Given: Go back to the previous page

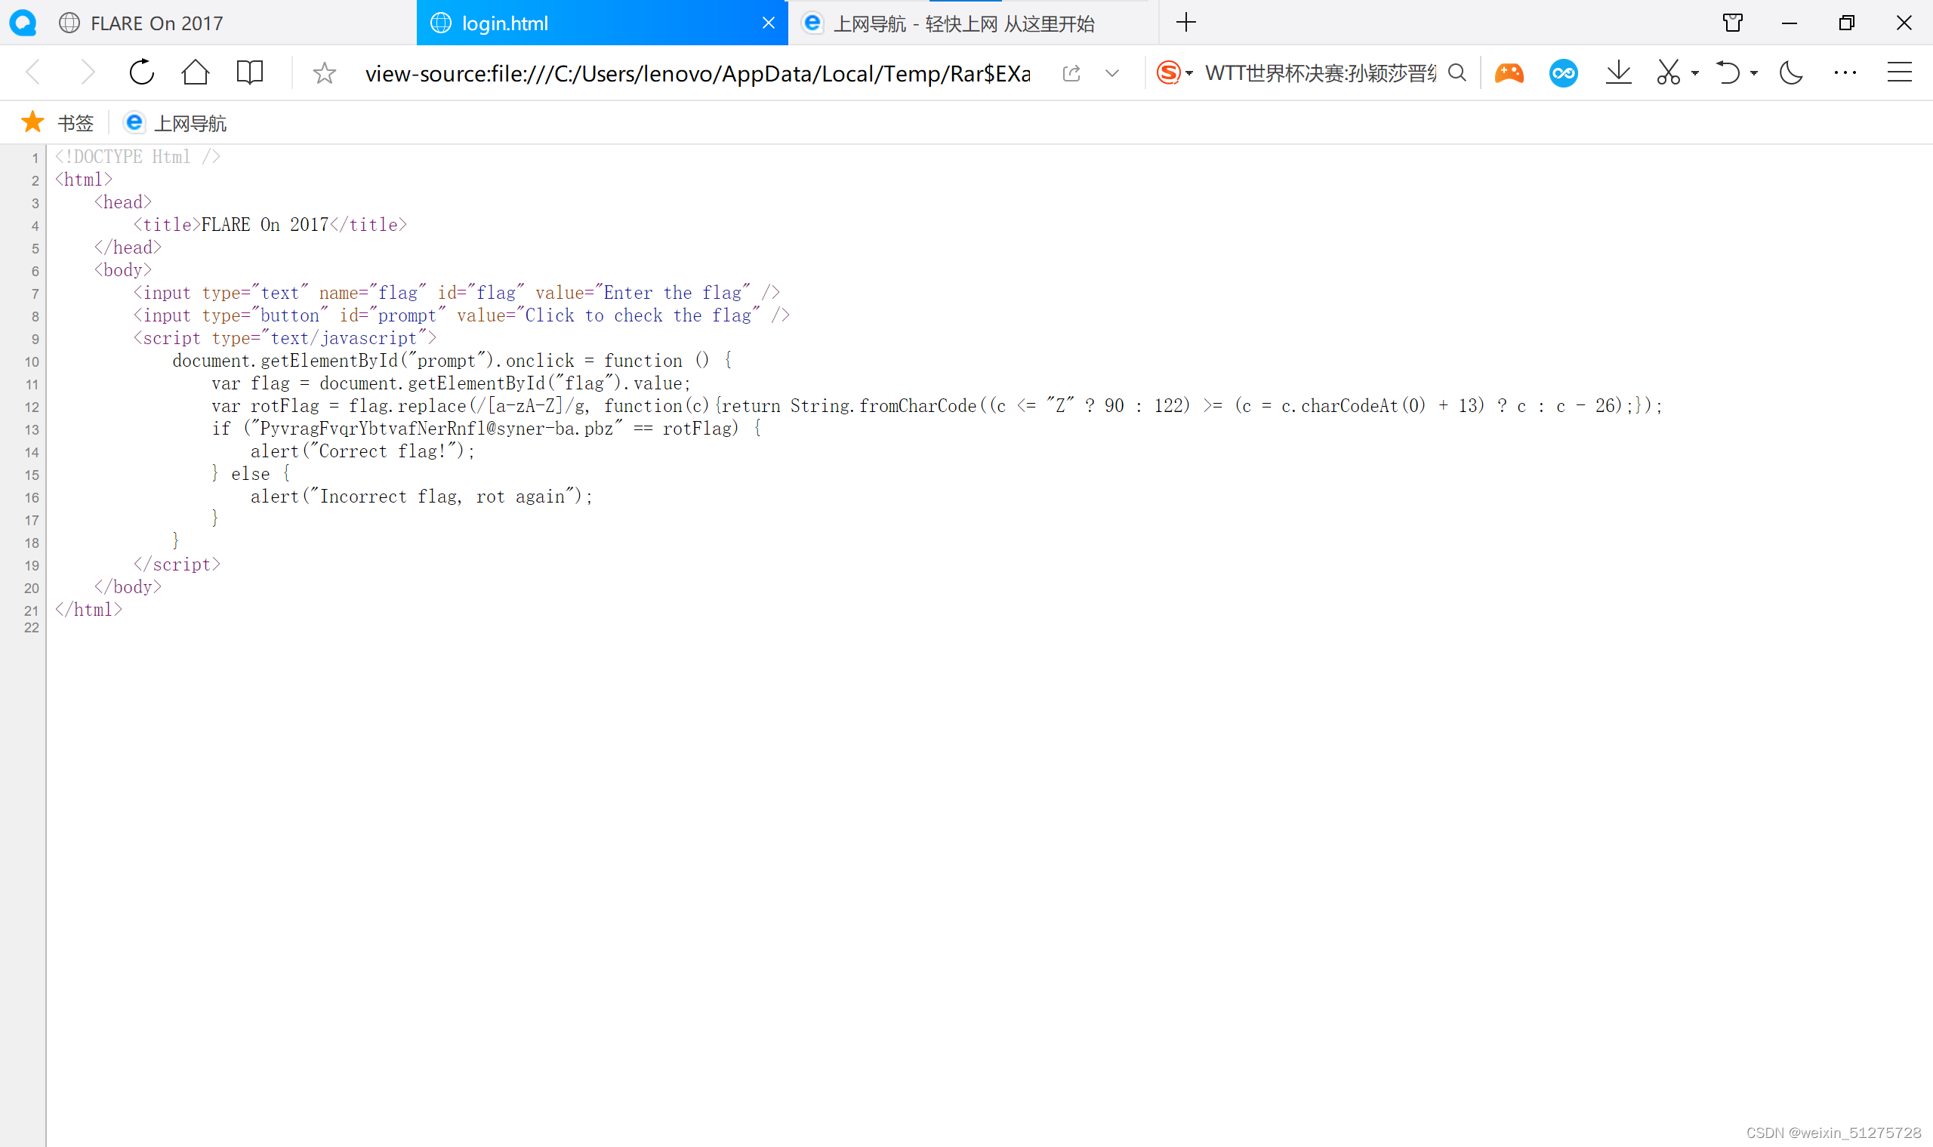Looking at the screenshot, I should [33, 72].
